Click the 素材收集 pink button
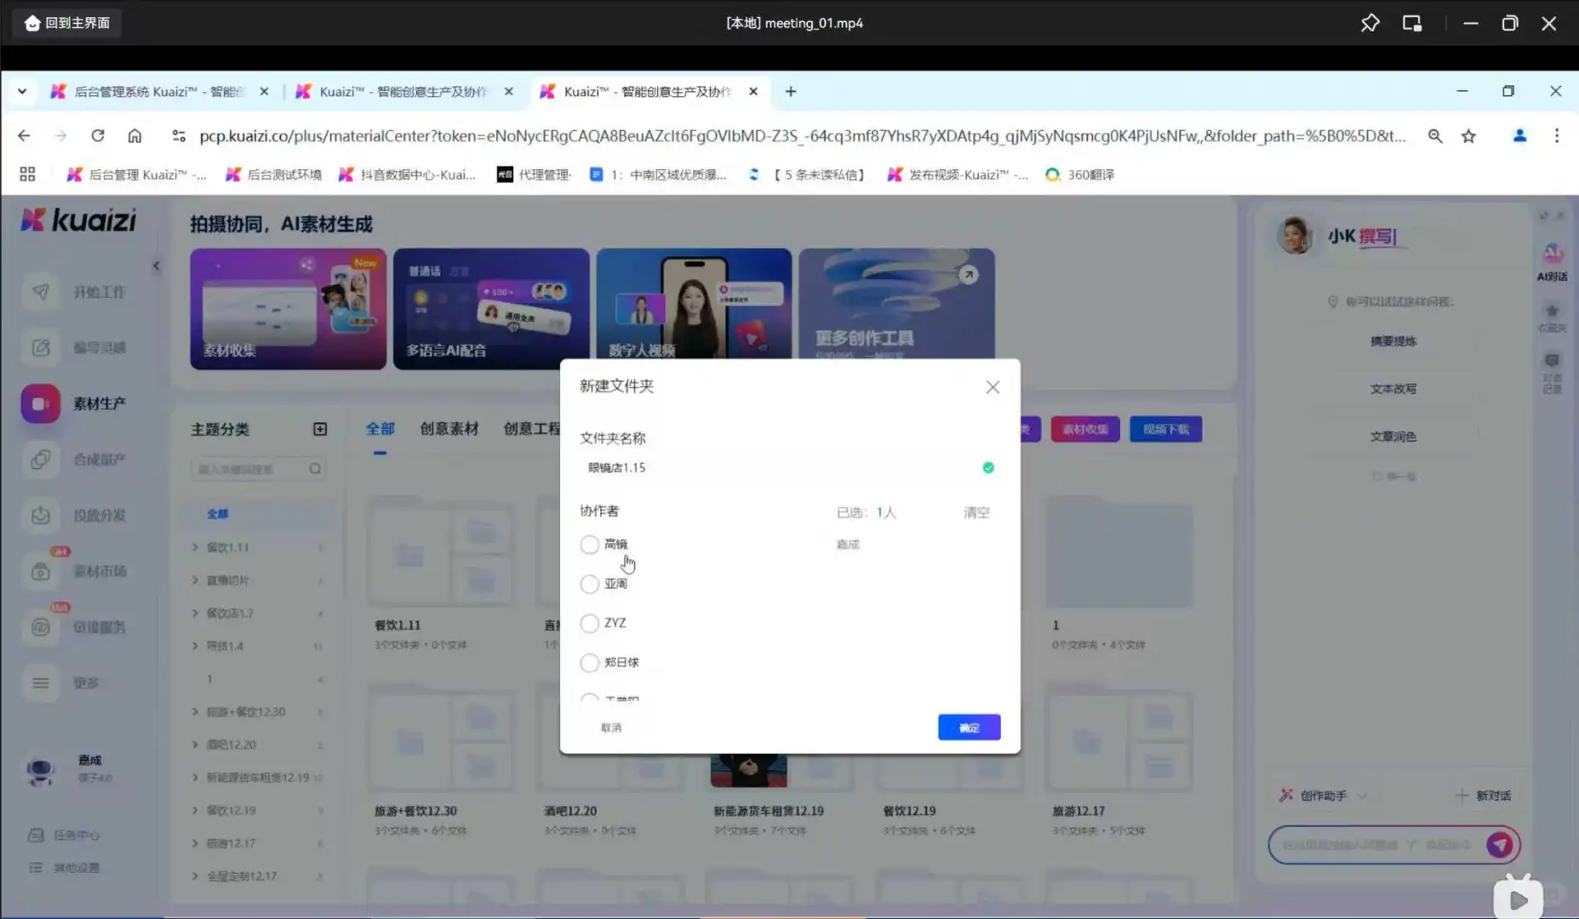The image size is (1579, 919). click(x=1084, y=430)
